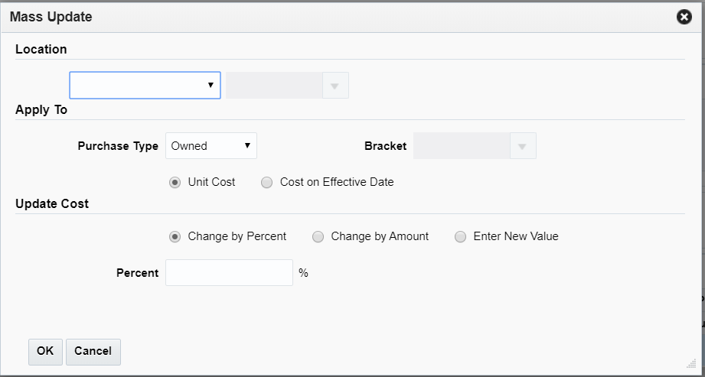Focus the Percent input field

229,273
